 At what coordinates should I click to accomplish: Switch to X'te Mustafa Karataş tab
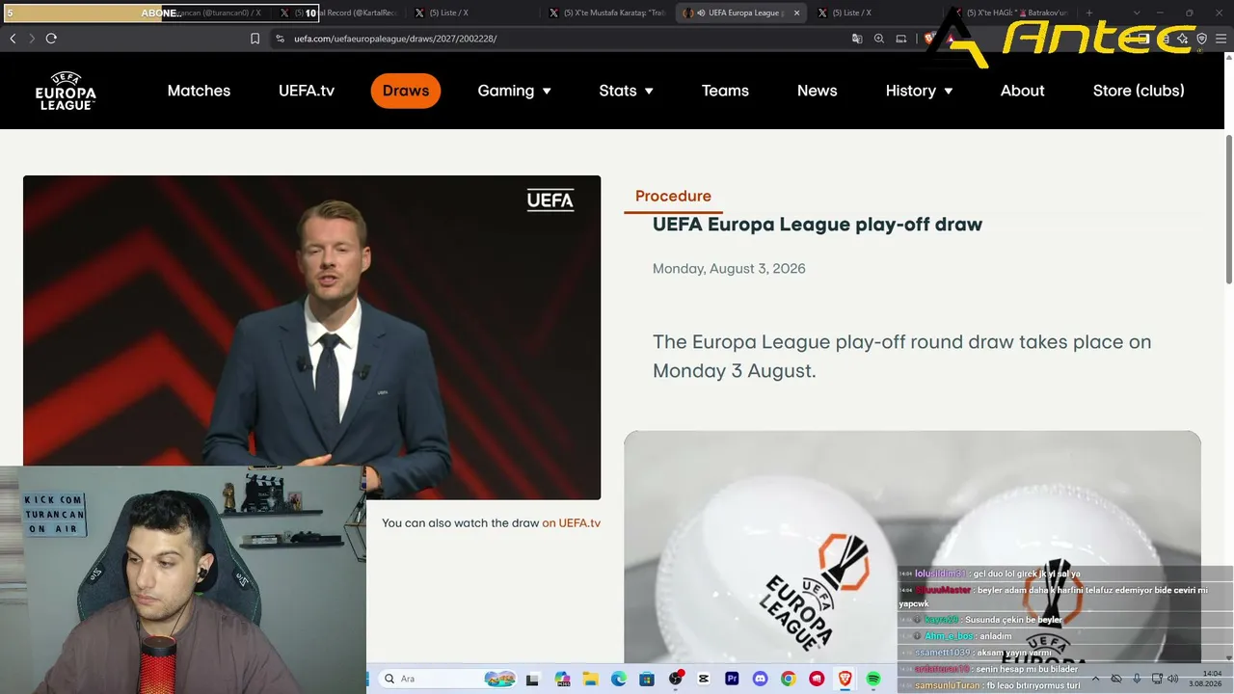click(x=607, y=13)
